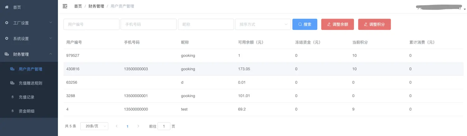The height and width of the screenshot is (136, 467).
Task: Click the 调整积分 button
Action: [374, 24]
